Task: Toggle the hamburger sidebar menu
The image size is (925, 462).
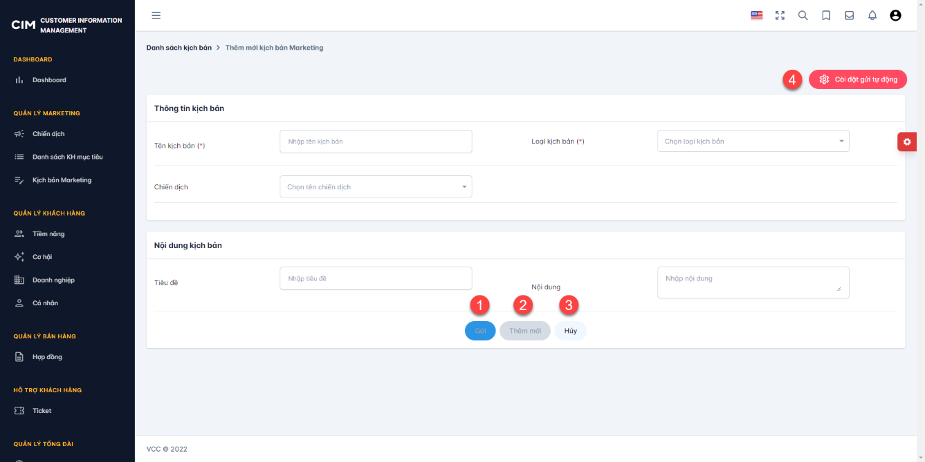Action: [x=156, y=15]
